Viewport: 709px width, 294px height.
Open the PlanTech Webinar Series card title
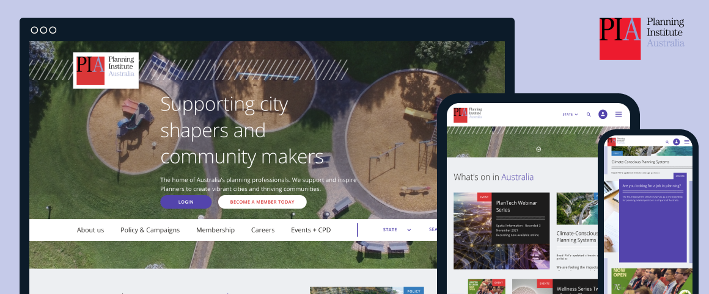point(516,206)
